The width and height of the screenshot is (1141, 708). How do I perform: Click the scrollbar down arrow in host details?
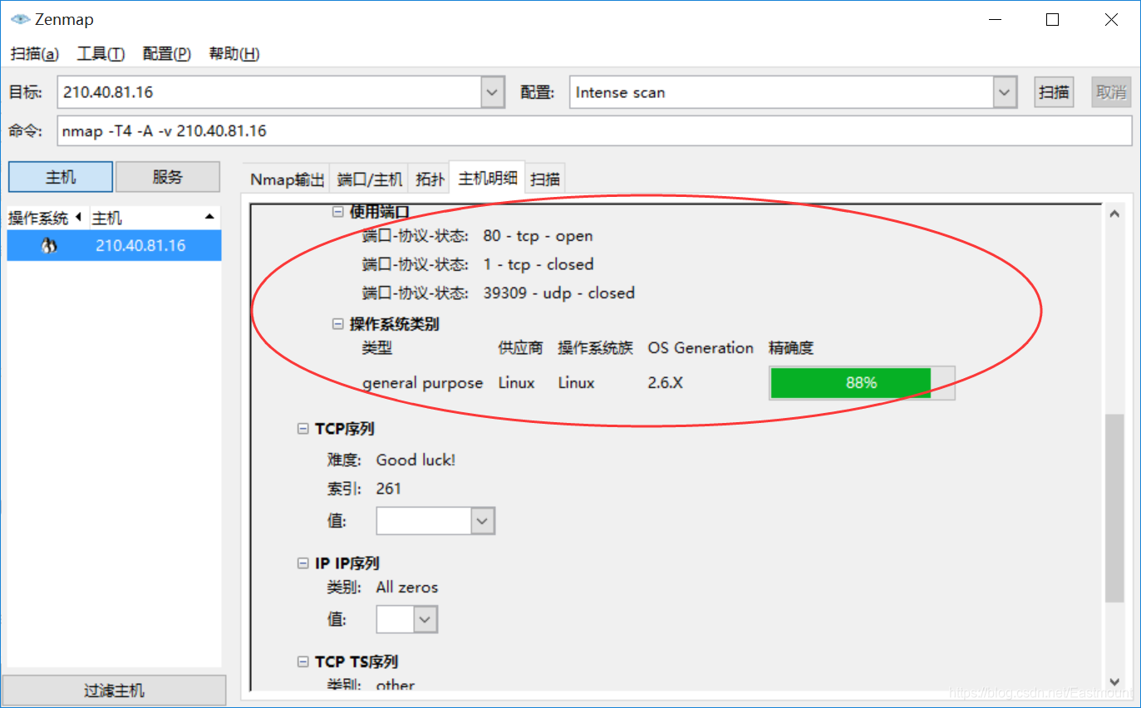pyautogui.click(x=1114, y=681)
